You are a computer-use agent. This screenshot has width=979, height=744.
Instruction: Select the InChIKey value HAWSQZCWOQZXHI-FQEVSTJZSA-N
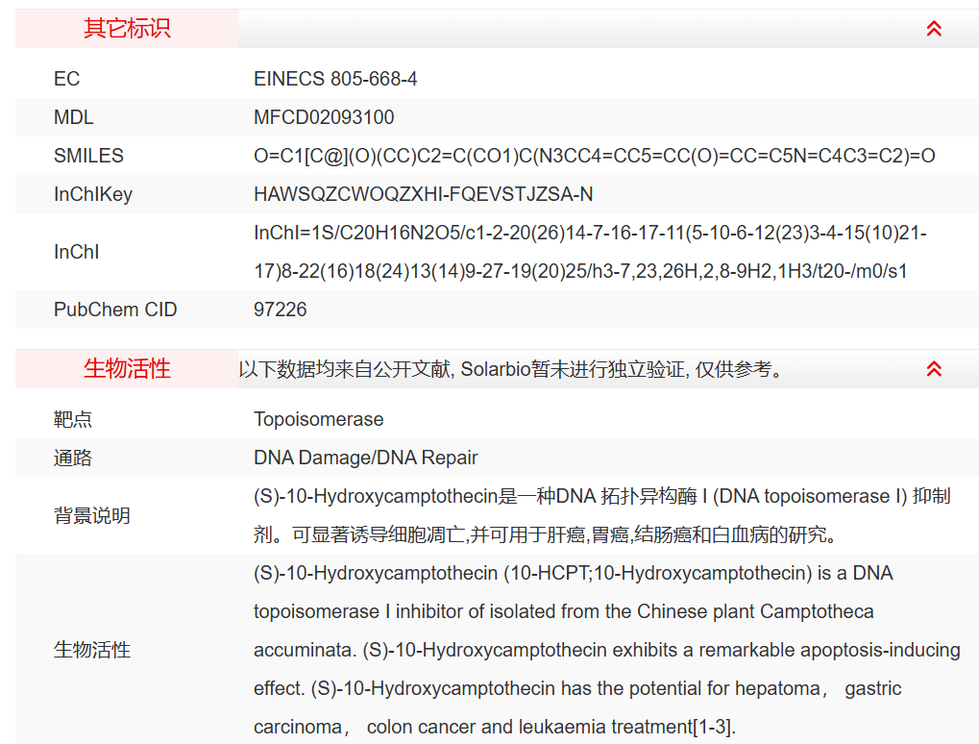pos(423,194)
